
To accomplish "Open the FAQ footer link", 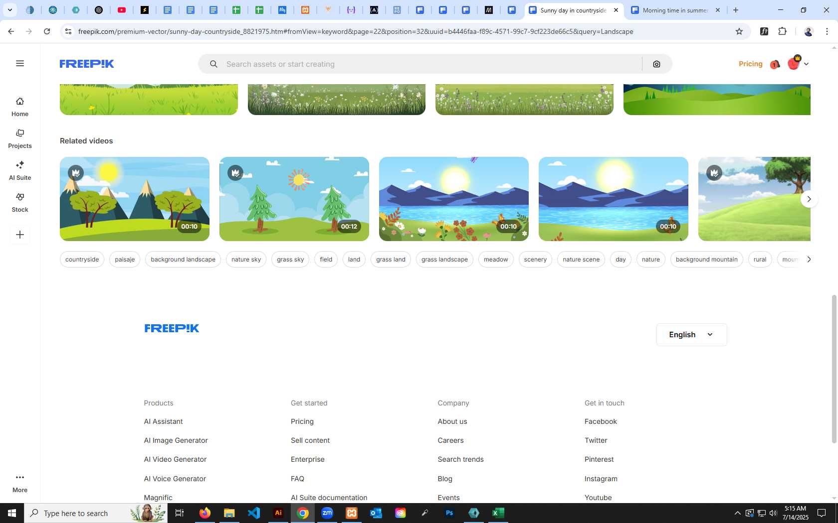I will pos(297,479).
